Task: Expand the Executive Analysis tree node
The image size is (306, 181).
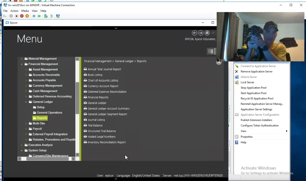Action: (x=22, y=145)
